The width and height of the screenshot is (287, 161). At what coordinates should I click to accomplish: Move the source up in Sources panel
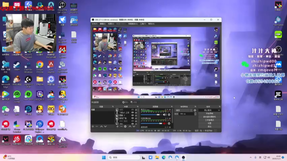[130, 126]
